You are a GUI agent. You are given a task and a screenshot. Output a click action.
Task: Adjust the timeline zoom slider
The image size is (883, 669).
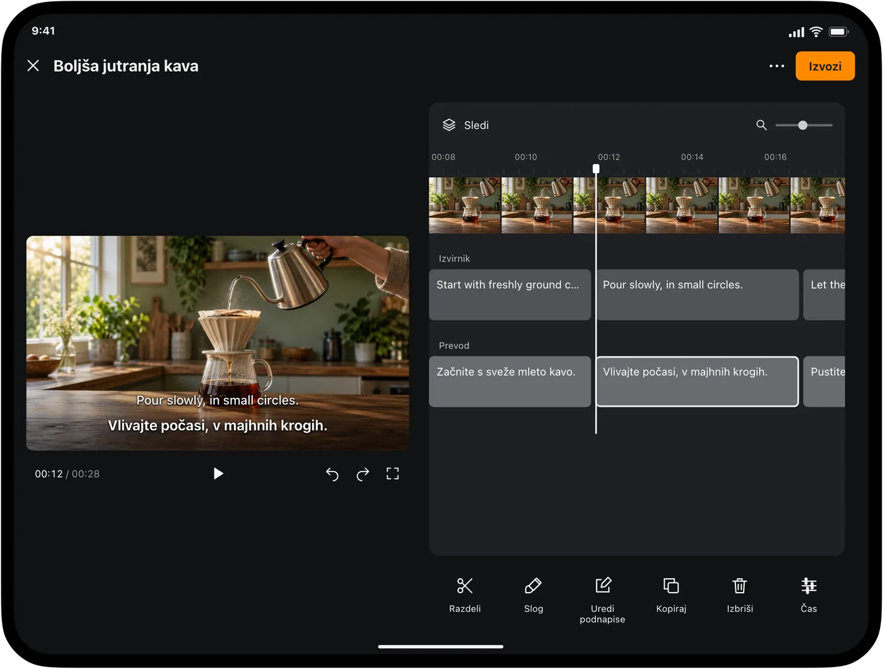tap(803, 125)
